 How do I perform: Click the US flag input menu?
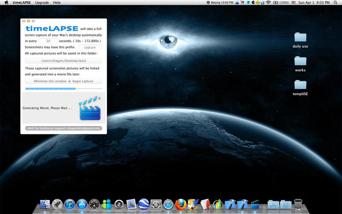tap(293, 3)
